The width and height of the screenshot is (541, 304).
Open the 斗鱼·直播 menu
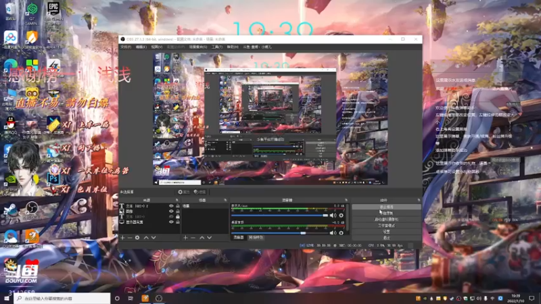[258, 47]
